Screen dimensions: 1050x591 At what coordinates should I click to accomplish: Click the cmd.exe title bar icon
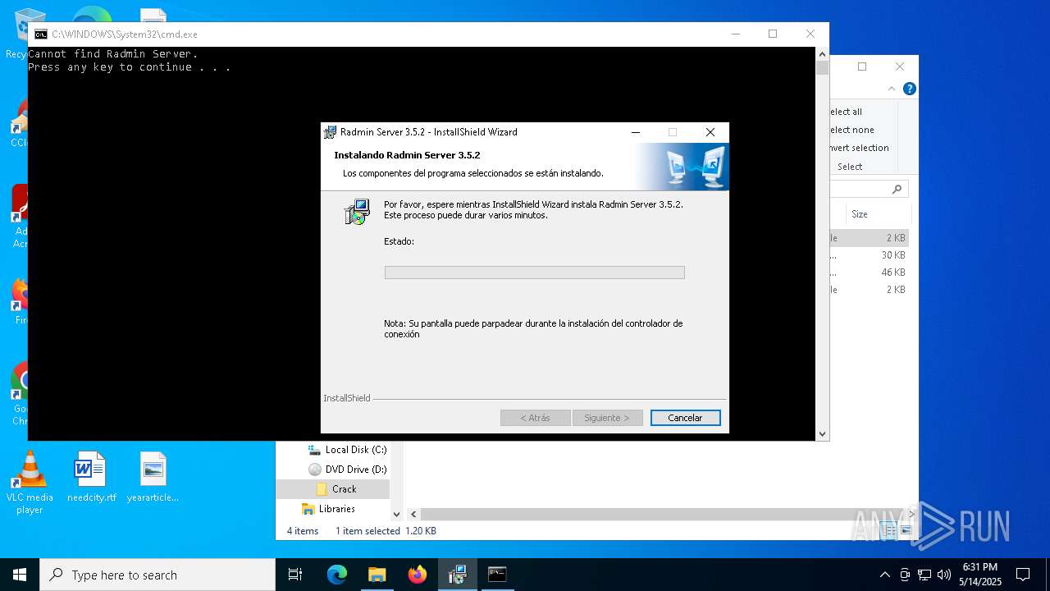[x=40, y=34]
